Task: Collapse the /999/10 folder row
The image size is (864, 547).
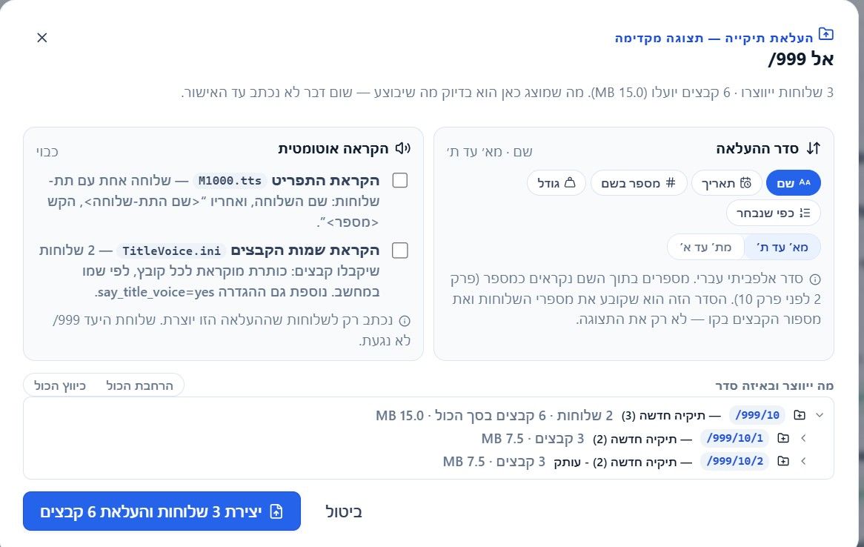Action: tap(820, 415)
